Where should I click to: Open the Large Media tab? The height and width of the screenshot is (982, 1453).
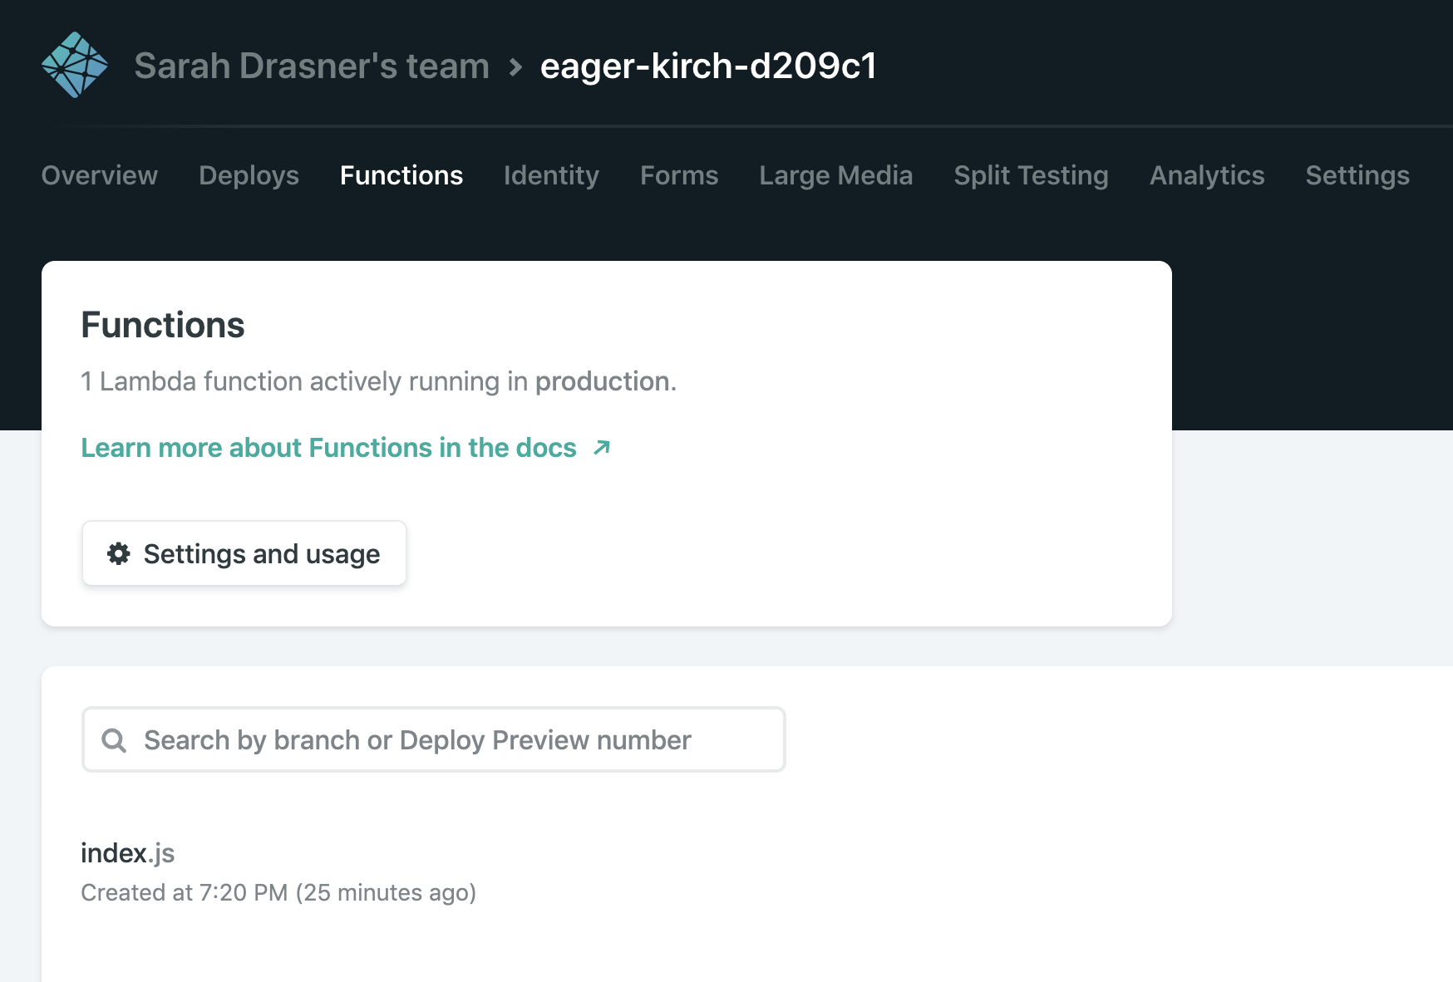pyautogui.click(x=835, y=175)
